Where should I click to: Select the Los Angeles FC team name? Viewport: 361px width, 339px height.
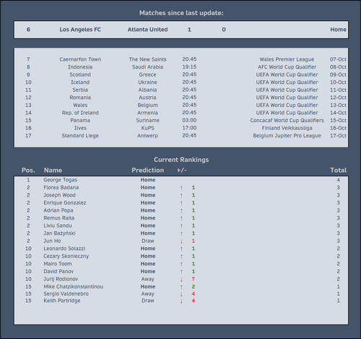click(80, 30)
